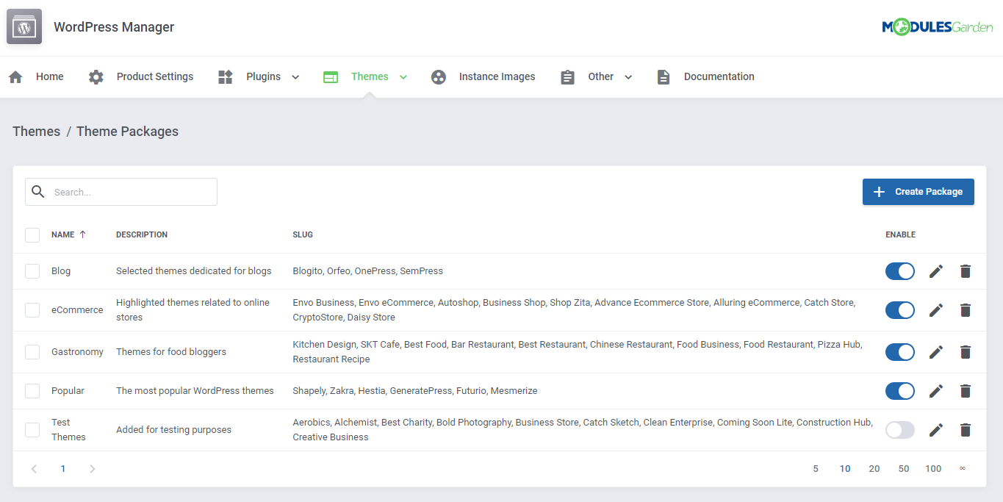This screenshot has height=502, width=1003.
Task: Enable the Test Themes package toggle
Action: (x=899, y=429)
